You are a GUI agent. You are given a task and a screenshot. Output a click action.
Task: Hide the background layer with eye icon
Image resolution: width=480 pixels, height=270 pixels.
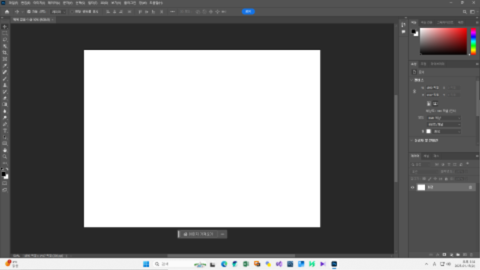[x=412, y=187]
